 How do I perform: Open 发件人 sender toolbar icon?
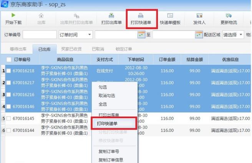point(199,16)
